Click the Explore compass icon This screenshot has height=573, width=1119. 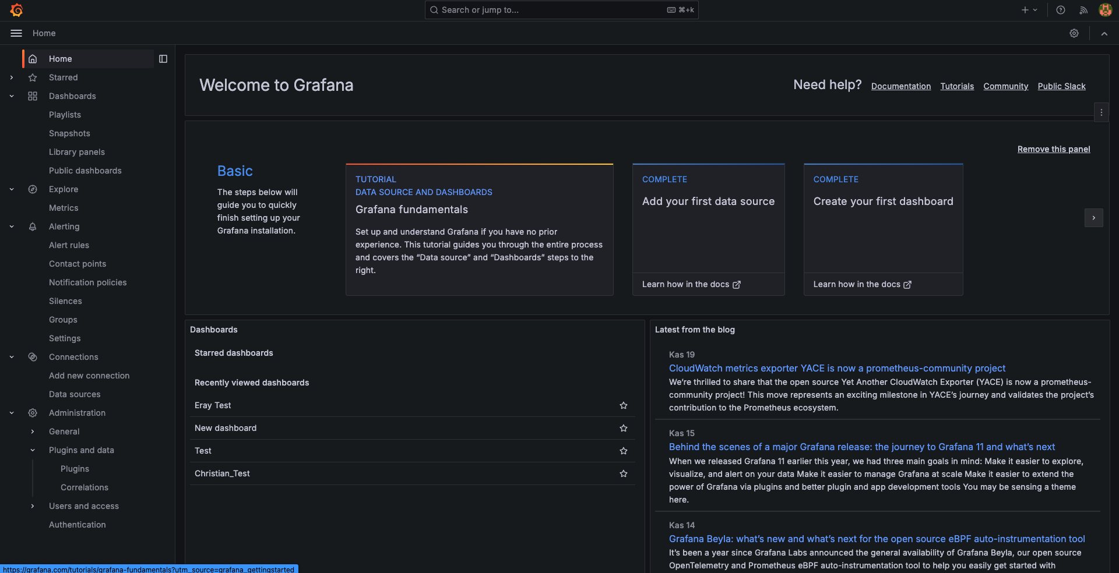pyautogui.click(x=33, y=189)
